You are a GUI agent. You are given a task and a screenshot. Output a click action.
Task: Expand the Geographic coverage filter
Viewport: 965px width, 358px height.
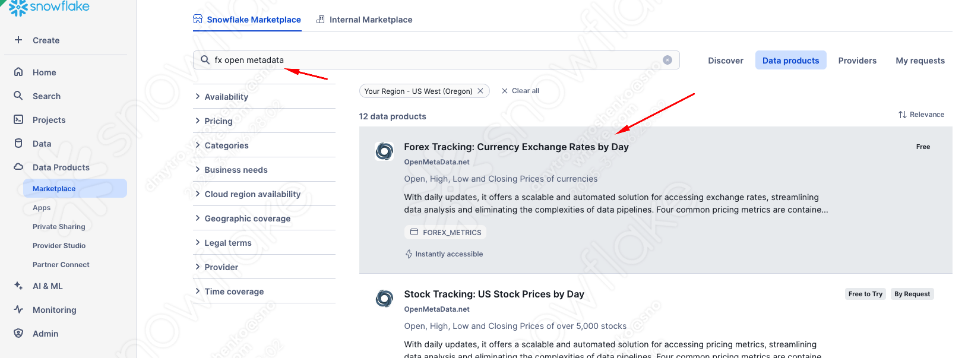point(247,218)
